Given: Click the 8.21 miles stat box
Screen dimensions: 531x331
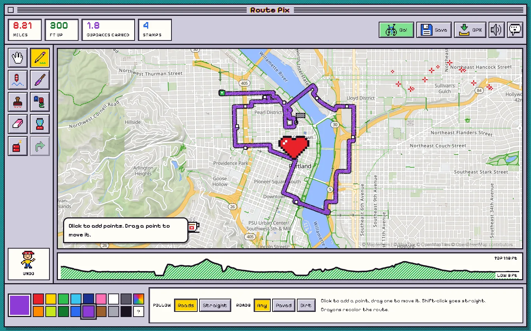Looking at the screenshot, I should coord(25,30).
